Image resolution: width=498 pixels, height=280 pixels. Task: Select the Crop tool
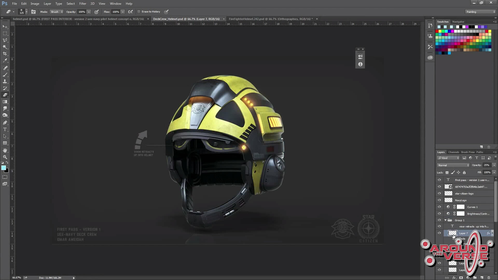tap(5, 54)
